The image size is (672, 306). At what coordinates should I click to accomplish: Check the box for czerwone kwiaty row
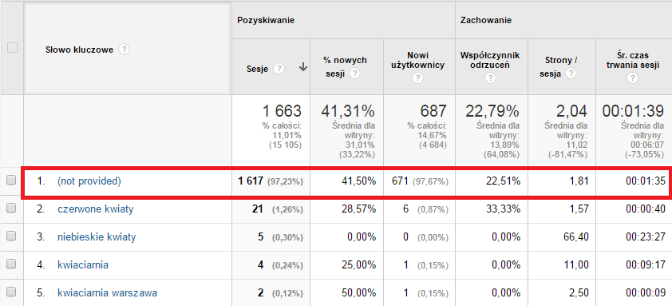click(x=11, y=209)
